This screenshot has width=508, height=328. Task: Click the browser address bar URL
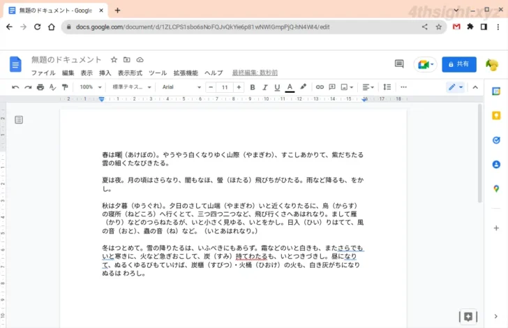tap(202, 27)
